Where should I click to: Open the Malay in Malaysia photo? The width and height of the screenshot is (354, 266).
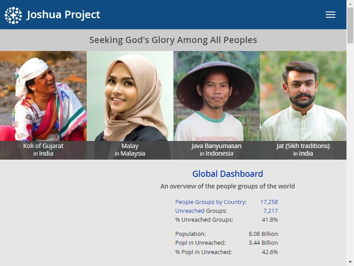click(130, 96)
